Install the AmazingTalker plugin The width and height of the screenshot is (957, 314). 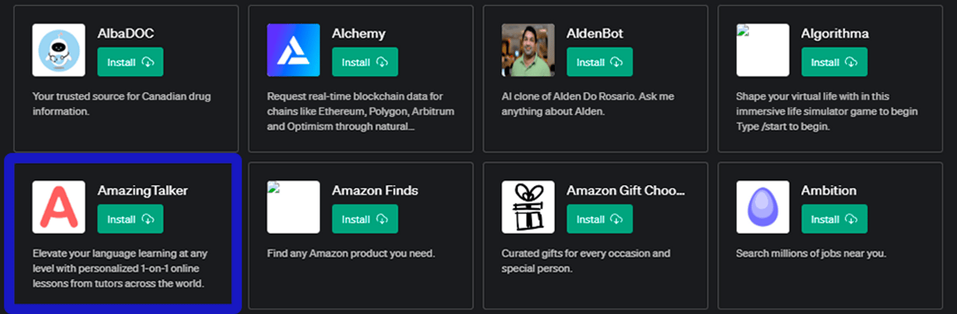(130, 219)
